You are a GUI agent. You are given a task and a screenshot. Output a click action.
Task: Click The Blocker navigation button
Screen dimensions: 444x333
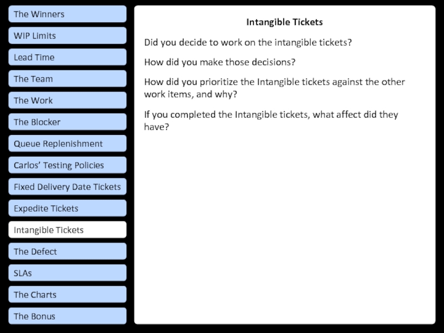(x=67, y=122)
